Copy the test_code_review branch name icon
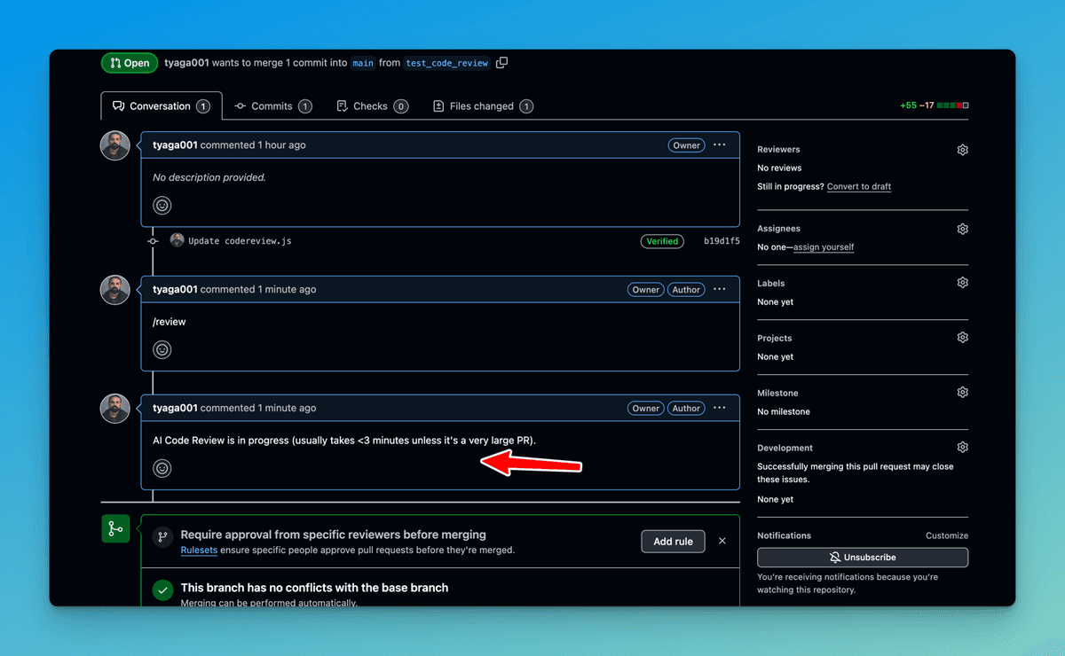Image resolution: width=1065 pixels, height=656 pixels. pos(502,63)
